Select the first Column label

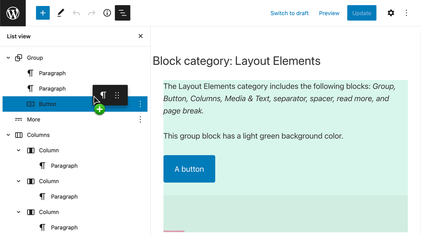49,150
